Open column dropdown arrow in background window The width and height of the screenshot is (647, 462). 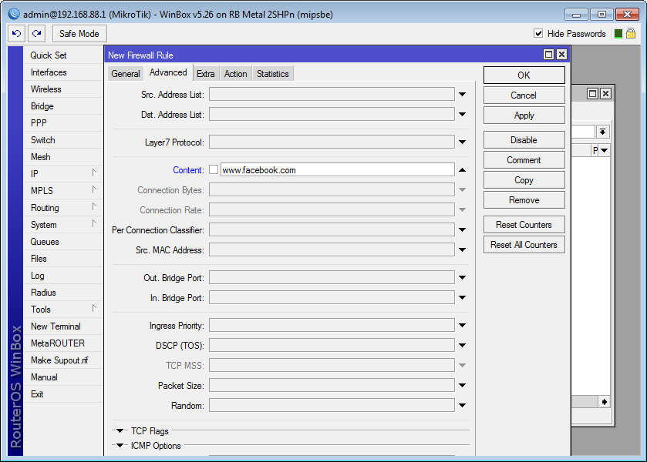tap(604, 150)
